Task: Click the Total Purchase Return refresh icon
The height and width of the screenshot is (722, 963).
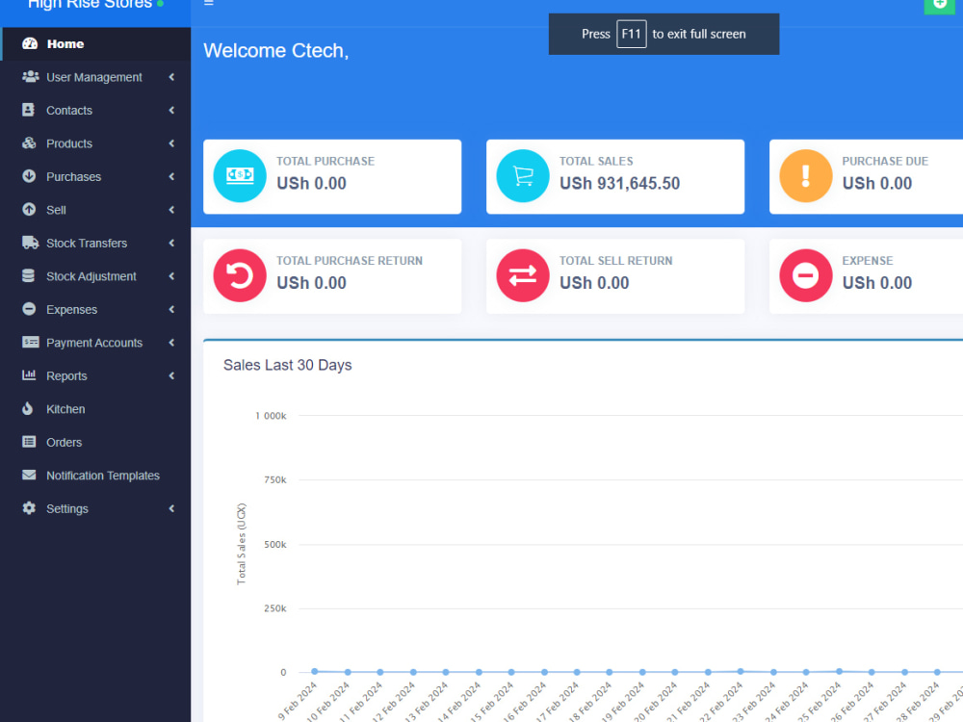Action: (239, 275)
